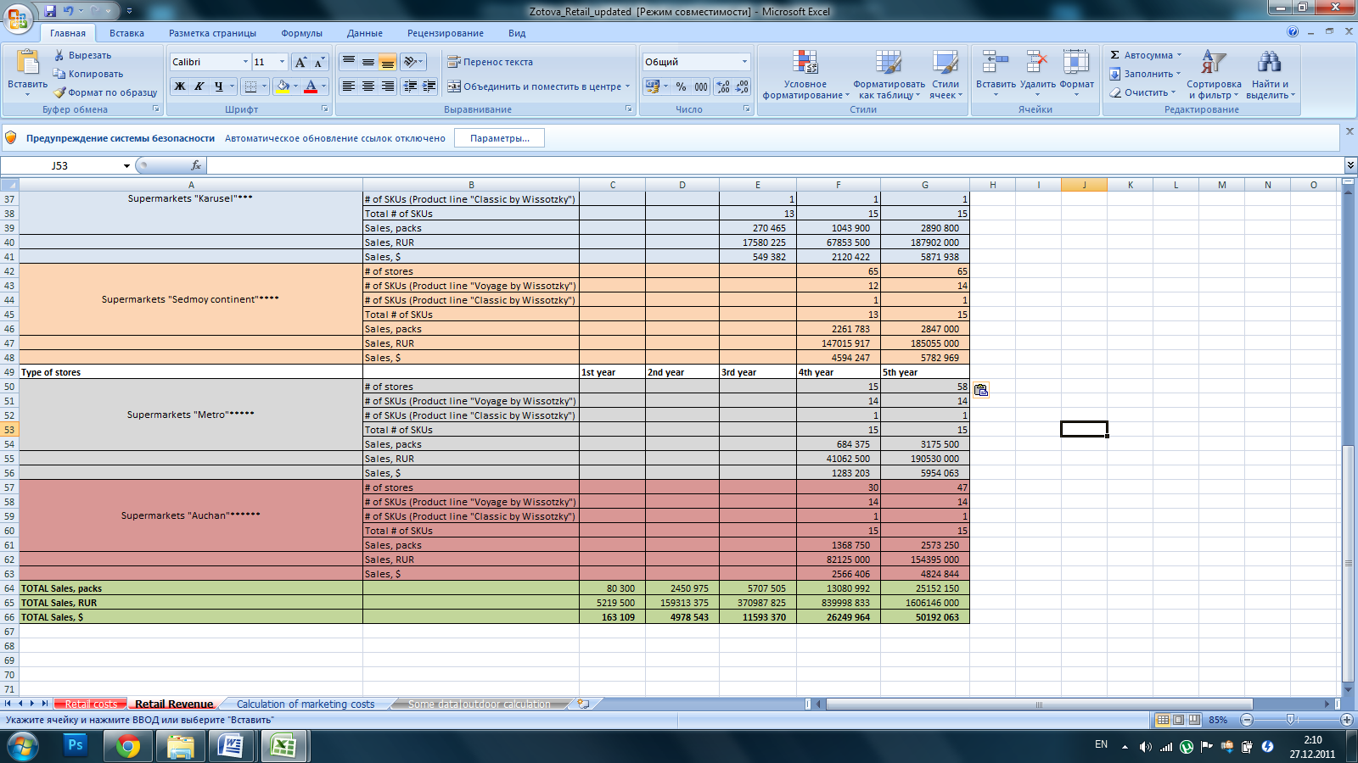Screen dimensions: 1358x763
Task: Switch to Page Layout view in status bar
Action: pyautogui.click(x=1179, y=720)
